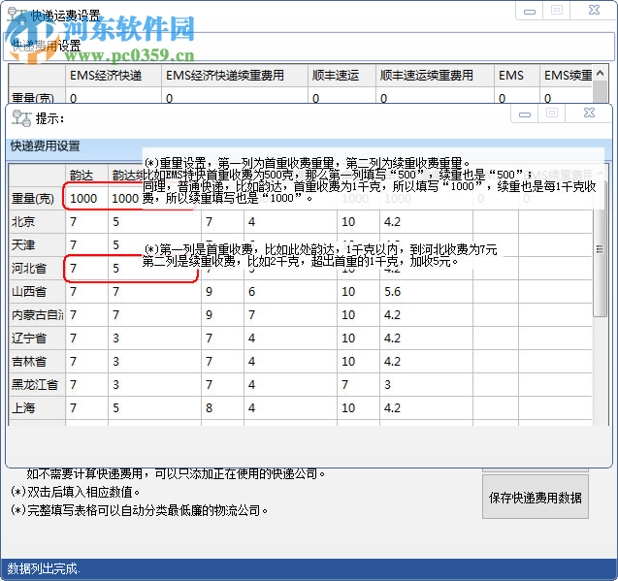Select the 韵达 column header
The height and width of the screenshot is (581, 618).
pyautogui.click(x=86, y=176)
